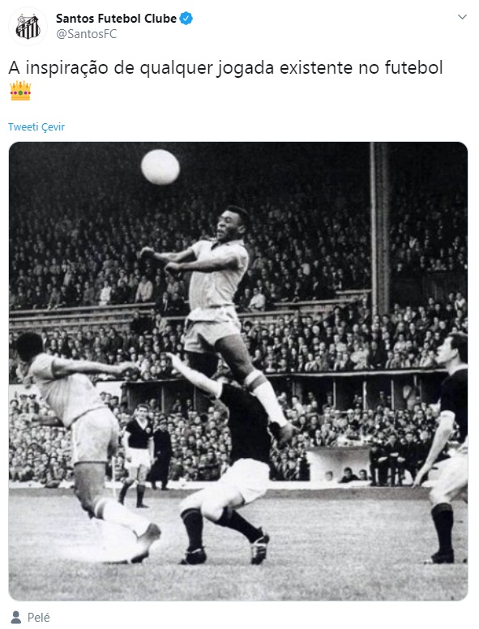Click the crown emoji in tweet
Image resolution: width=479 pixels, height=629 pixels.
click(x=20, y=91)
